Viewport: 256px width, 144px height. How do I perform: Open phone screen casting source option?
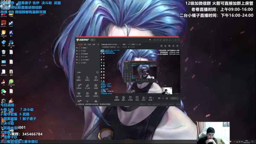[x=130, y=98]
